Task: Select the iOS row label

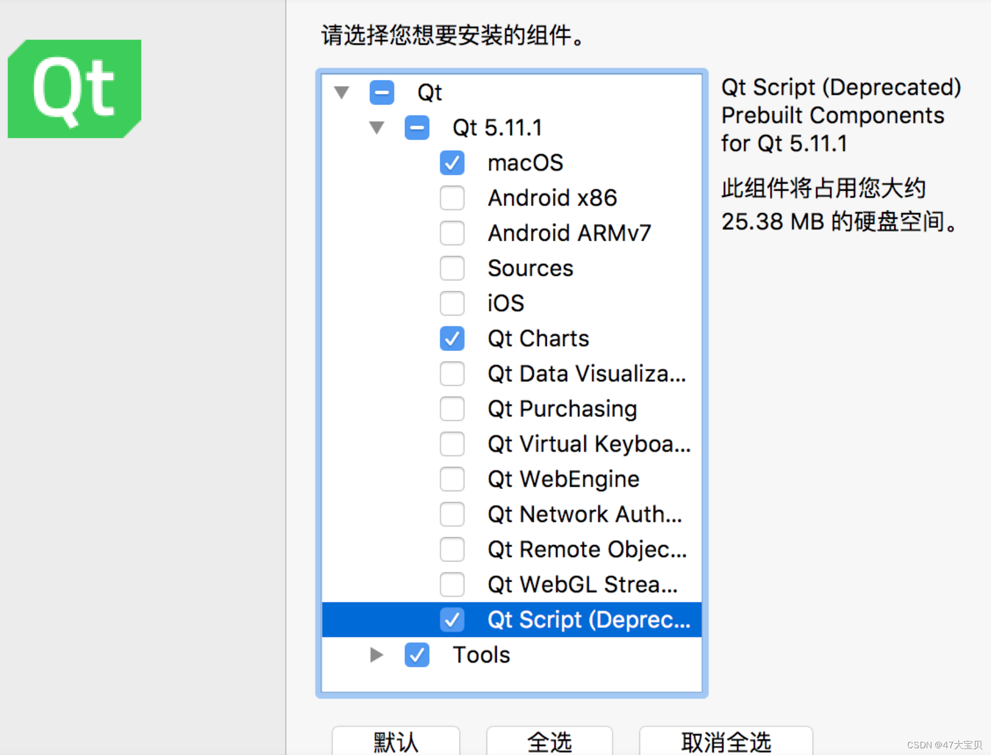Action: 506,304
